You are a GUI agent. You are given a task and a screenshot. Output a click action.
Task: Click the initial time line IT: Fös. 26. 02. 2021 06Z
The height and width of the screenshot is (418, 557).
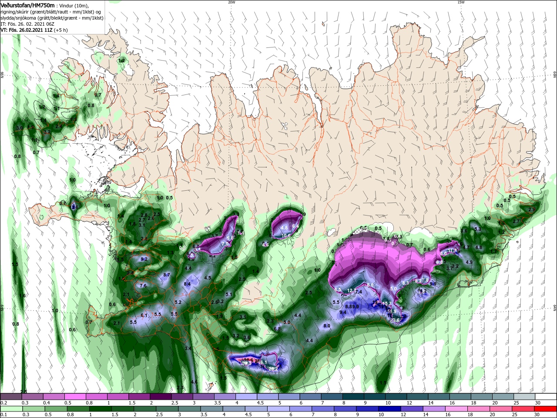click(27, 24)
